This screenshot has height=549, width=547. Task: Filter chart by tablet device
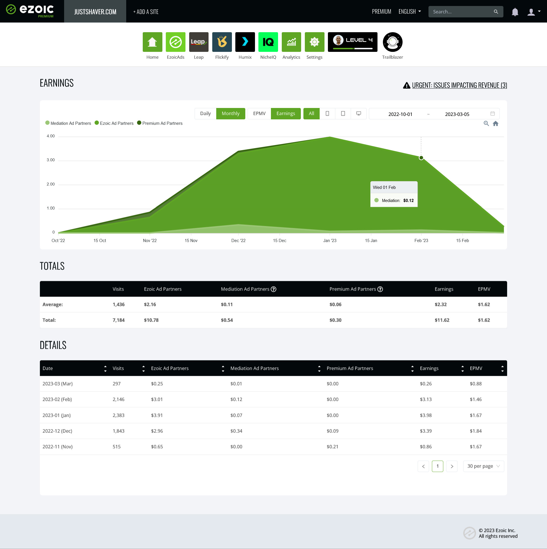pos(343,114)
